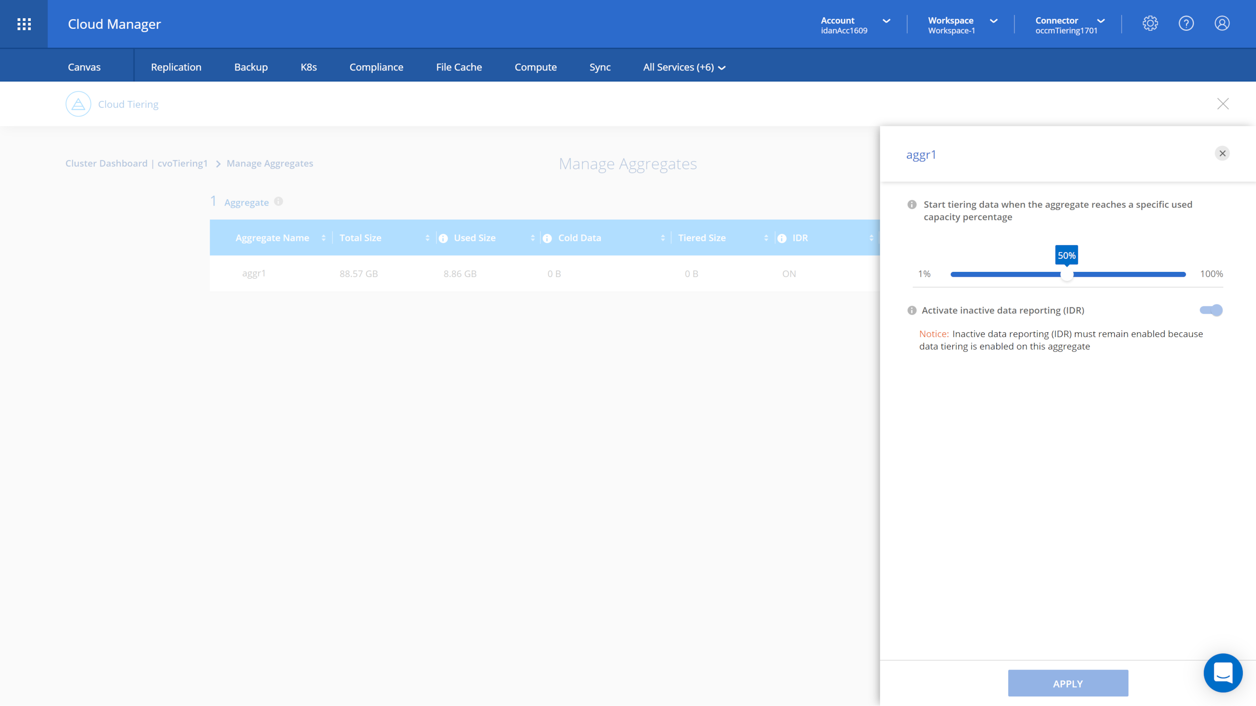Click the Cloud Tiering logo icon
Viewport: 1256px width, 706px height.
tap(78, 104)
